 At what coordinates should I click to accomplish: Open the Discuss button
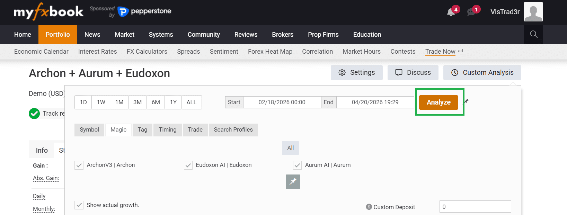pyautogui.click(x=413, y=72)
